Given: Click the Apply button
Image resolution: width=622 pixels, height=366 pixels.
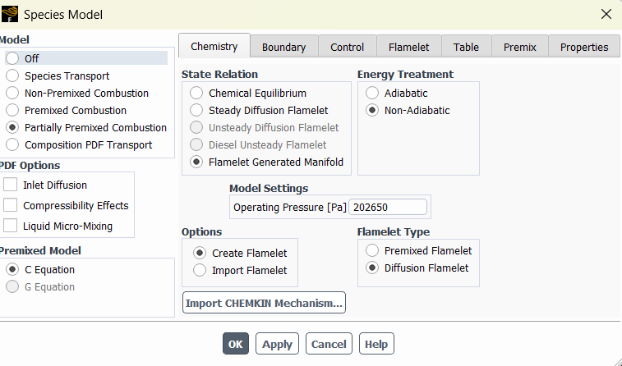Looking at the screenshot, I should (x=277, y=344).
